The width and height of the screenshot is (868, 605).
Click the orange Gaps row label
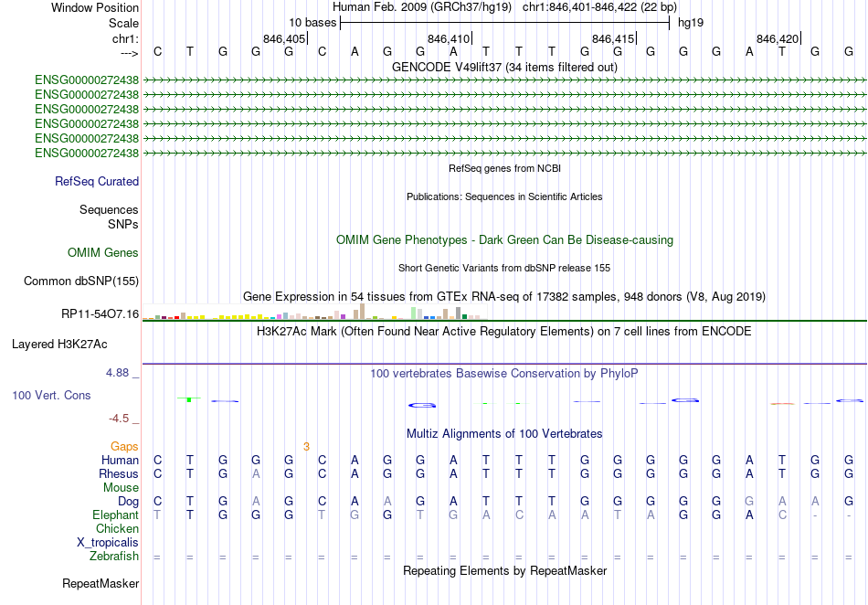[124, 446]
